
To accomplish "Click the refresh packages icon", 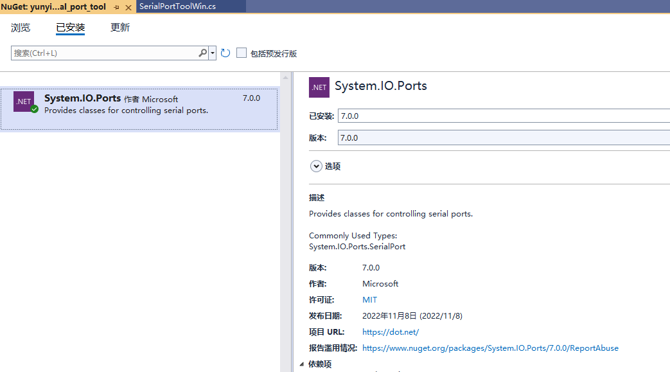I will coord(225,53).
